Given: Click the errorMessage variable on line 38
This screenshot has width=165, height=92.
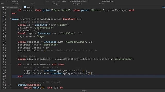Looking at the screenshot, I should pos(117,10).
